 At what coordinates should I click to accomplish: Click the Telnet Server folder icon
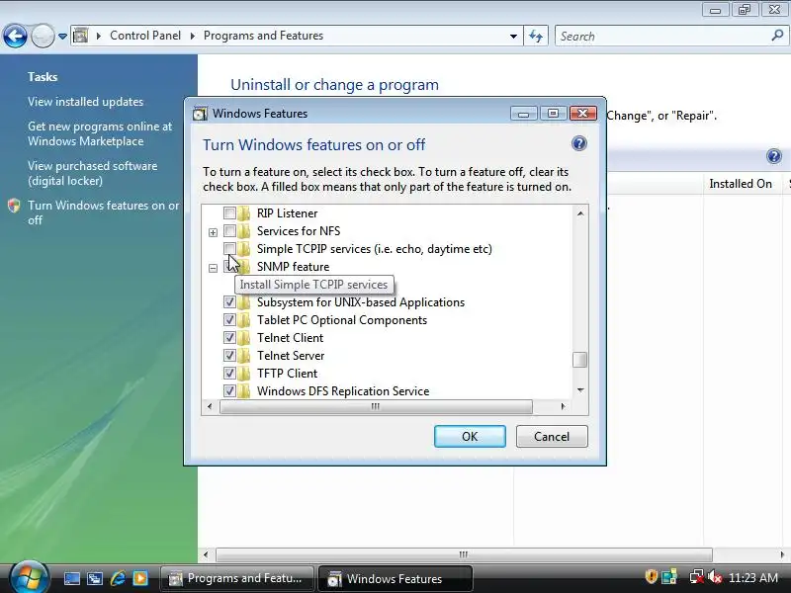click(244, 356)
